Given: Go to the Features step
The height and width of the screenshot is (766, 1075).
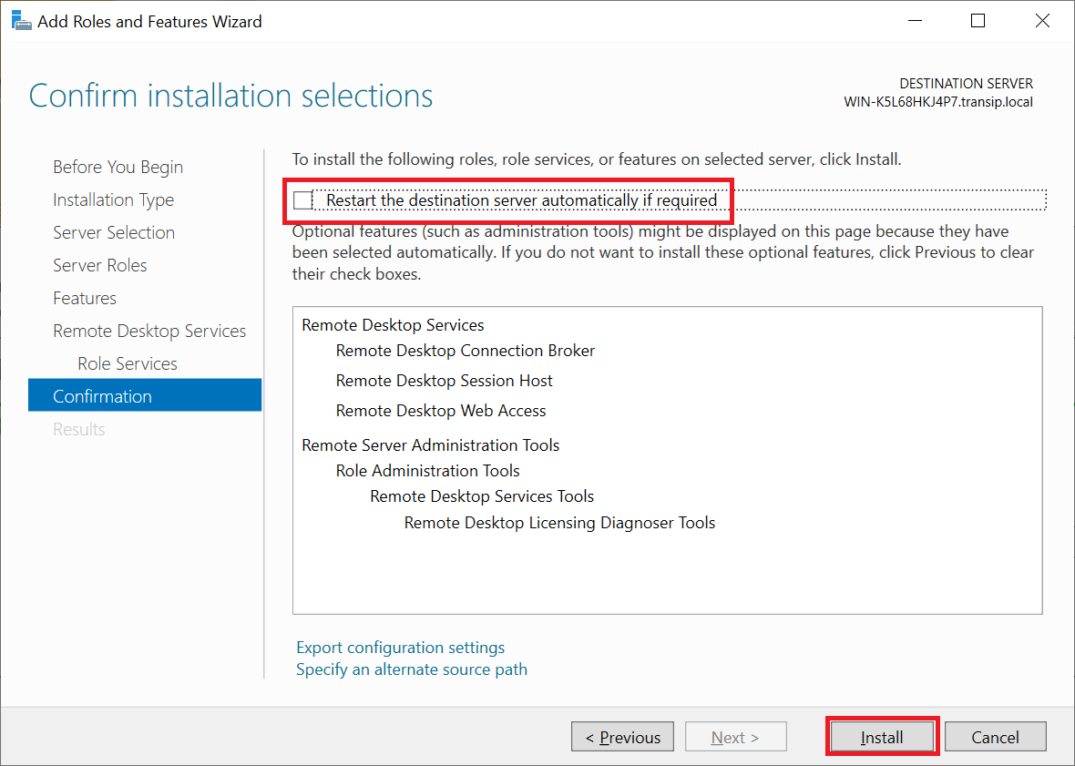Looking at the screenshot, I should click(85, 298).
